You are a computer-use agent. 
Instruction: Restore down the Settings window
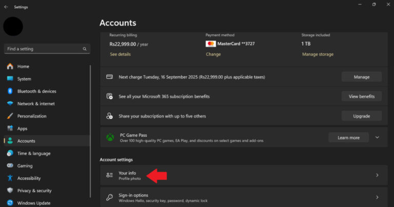click(374, 5)
